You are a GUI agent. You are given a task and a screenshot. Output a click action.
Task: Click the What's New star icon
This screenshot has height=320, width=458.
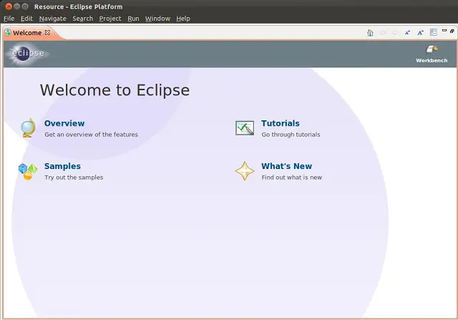[x=245, y=171]
